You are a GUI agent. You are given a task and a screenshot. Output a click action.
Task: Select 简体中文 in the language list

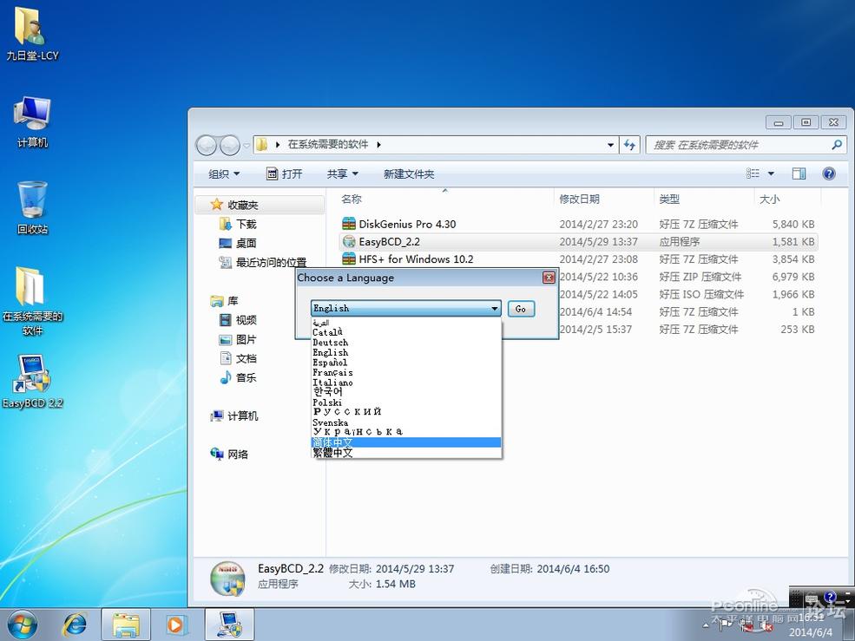(x=405, y=442)
